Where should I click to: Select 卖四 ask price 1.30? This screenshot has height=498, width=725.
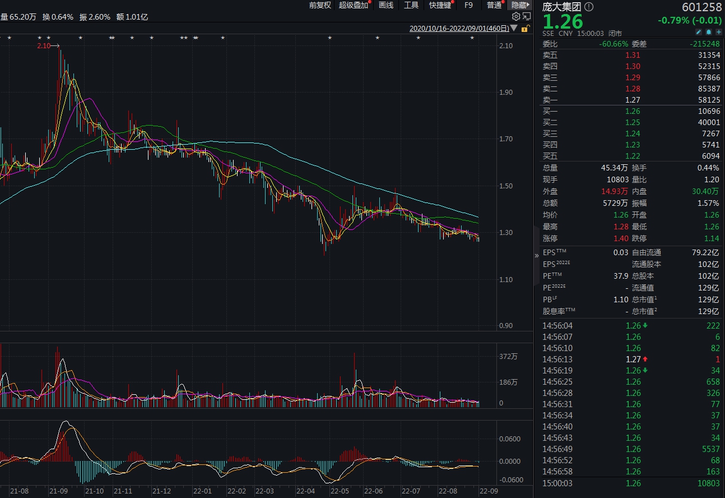[x=633, y=66]
